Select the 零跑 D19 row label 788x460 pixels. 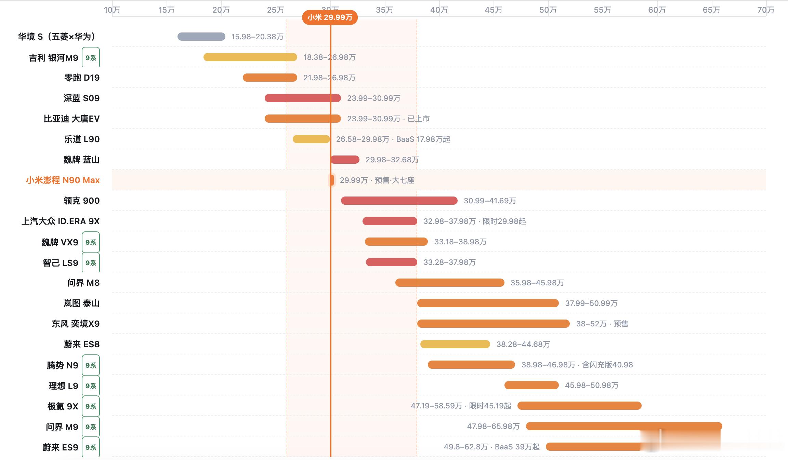tap(82, 78)
